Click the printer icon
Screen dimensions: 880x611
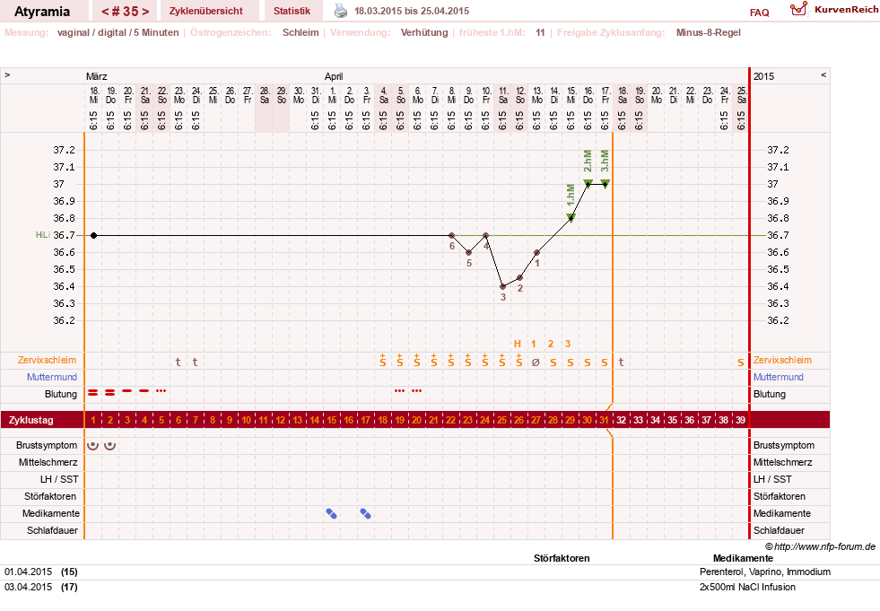pyautogui.click(x=341, y=11)
